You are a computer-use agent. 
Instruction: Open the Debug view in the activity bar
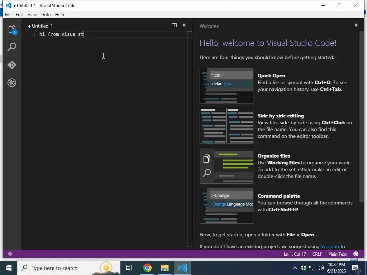(x=12, y=83)
